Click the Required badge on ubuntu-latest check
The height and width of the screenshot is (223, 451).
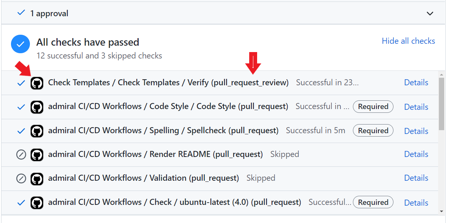(373, 202)
